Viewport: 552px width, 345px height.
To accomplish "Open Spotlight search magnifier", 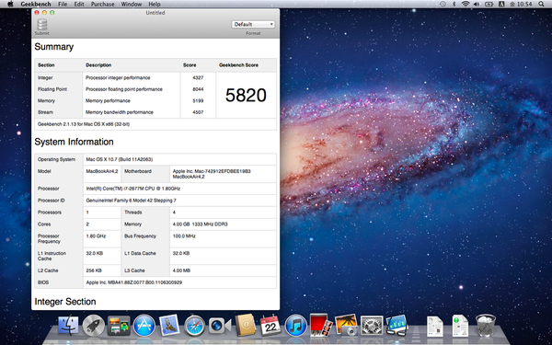I will click(x=542, y=4).
